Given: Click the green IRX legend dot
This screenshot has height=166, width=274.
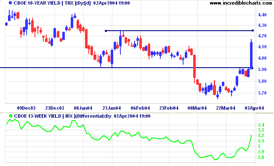Looking at the screenshot, I should [x=11, y=116].
